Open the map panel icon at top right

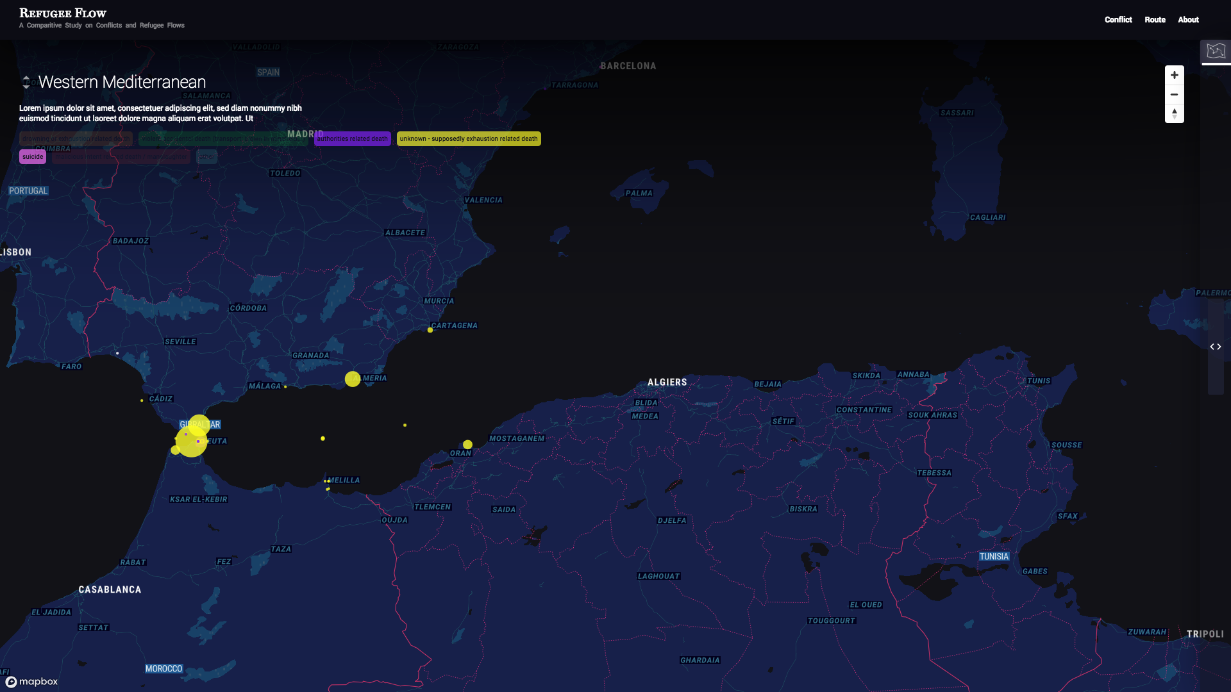[x=1216, y=51]
